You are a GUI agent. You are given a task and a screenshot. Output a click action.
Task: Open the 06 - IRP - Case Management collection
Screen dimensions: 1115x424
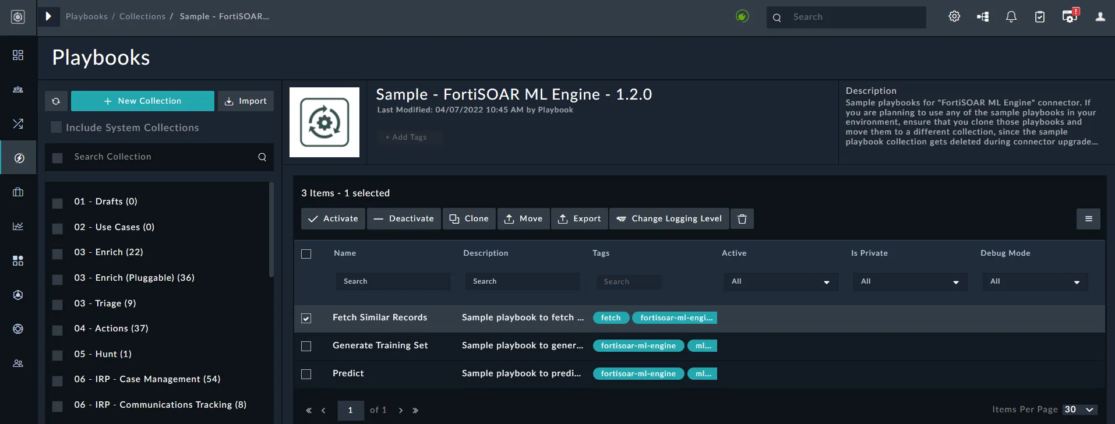[x=147, y=379]
